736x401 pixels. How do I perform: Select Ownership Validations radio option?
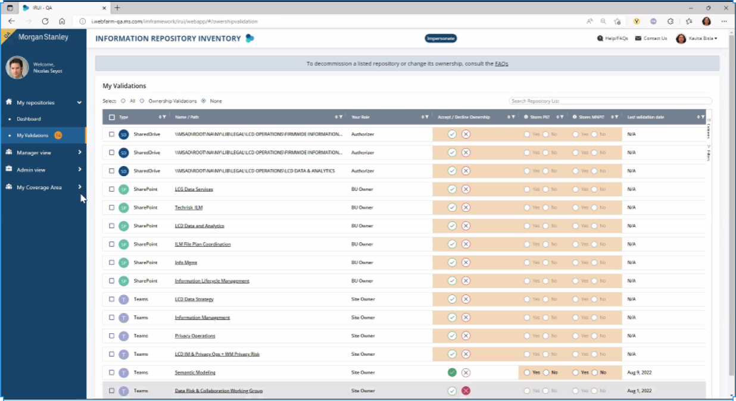[142, 101]
